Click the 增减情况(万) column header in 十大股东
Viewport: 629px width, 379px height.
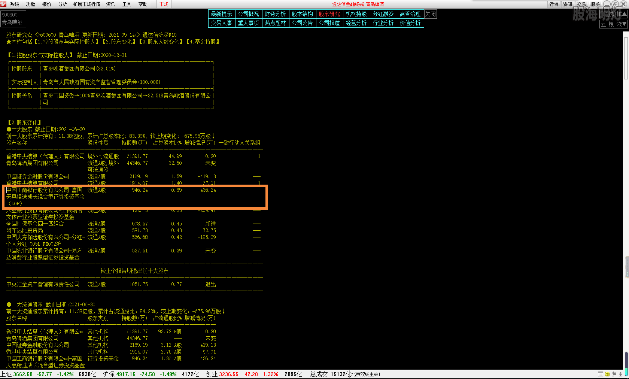pos(200,143)
